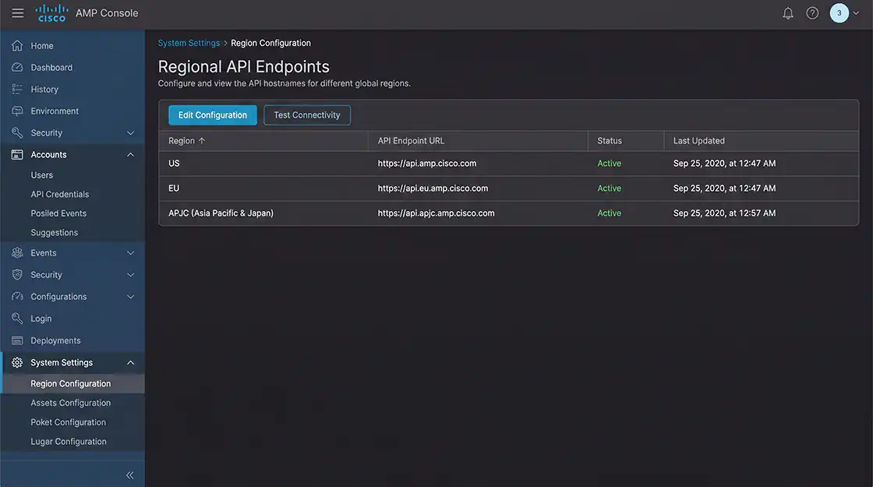
Task: Collapse the System Settings chevron
Action: point(130,362)
